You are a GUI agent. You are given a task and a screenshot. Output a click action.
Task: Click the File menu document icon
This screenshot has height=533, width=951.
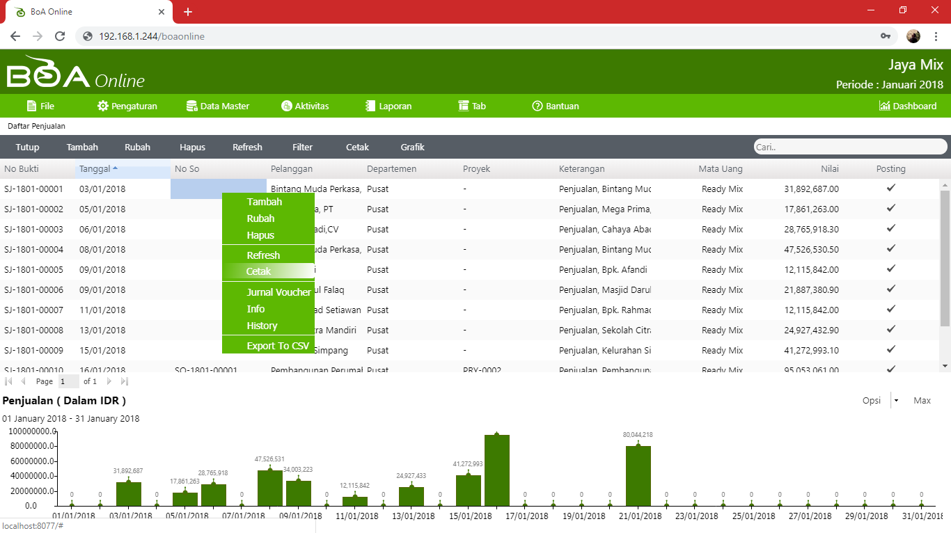(31, 106)
